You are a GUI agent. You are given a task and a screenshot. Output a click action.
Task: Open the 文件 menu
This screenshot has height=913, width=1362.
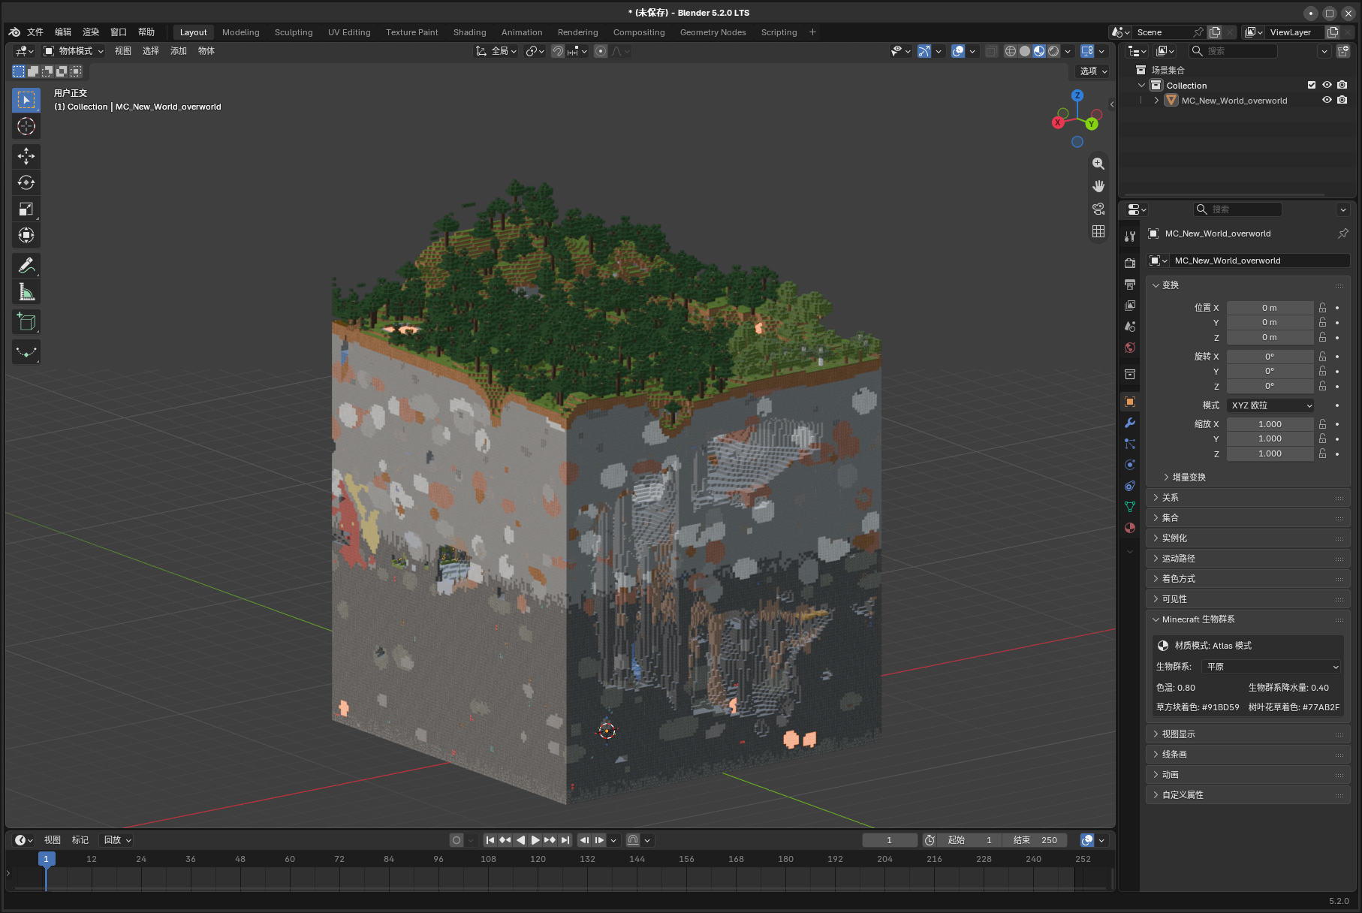(x=35, y=32)
